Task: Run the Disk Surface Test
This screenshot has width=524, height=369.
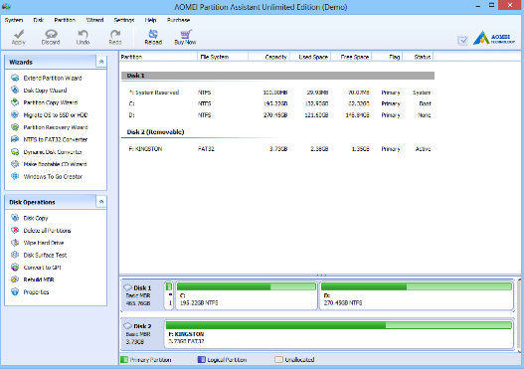Action: [45, 255]
